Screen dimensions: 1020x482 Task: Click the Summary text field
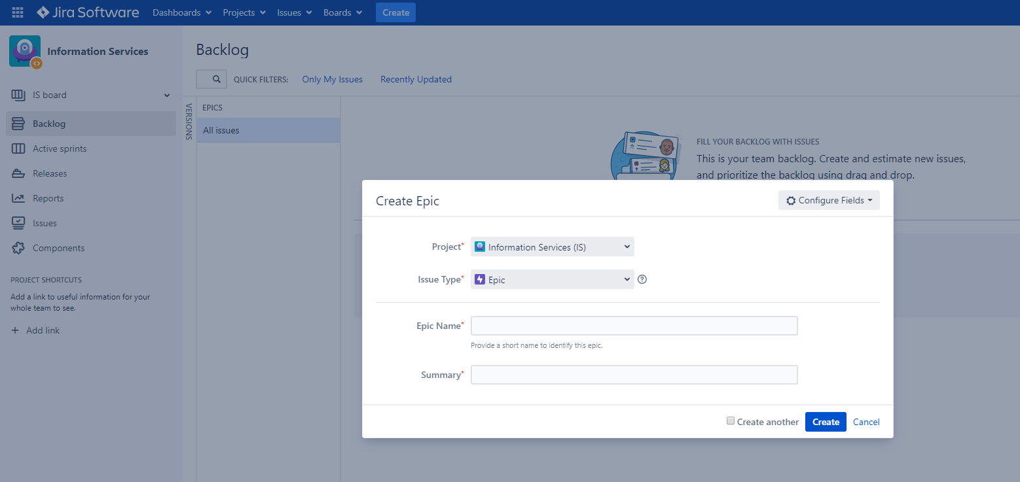(634, 375)
